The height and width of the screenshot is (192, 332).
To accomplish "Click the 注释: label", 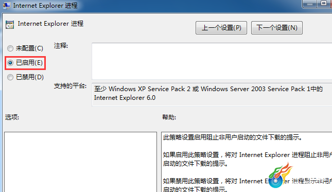I will tap(61, 46).
